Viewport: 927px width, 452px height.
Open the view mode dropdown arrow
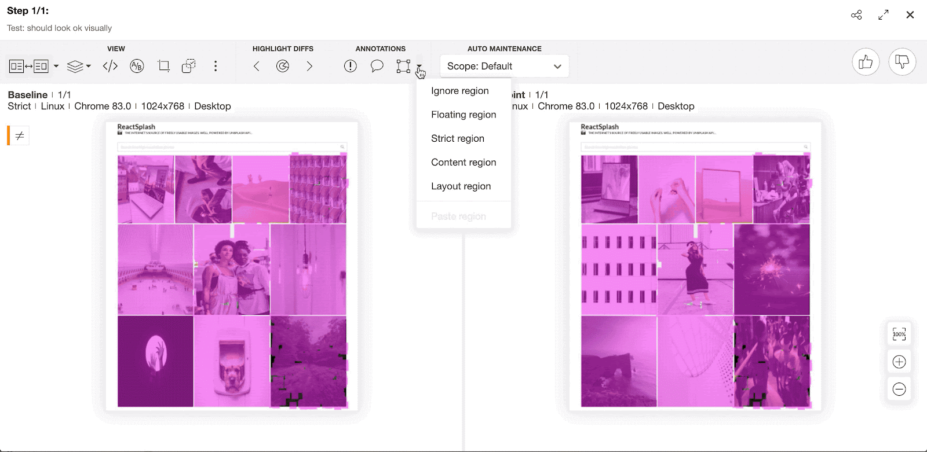tap(56, 66)
